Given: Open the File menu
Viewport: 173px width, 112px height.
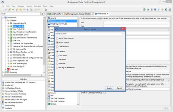Looking at the screenshot, I should (x=3, y=6).
